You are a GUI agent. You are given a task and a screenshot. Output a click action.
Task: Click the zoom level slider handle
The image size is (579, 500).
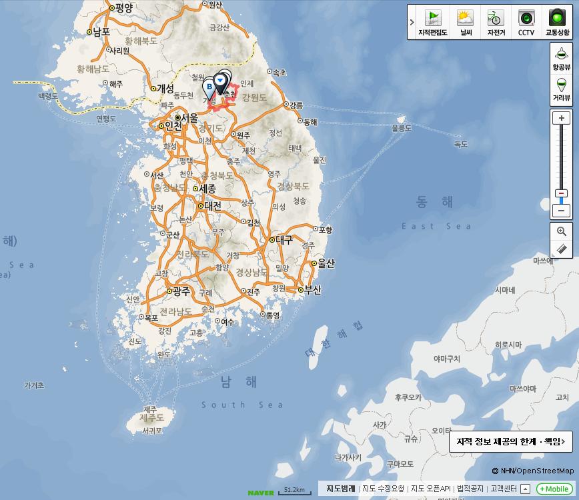pyautogui.click(x=562, y=193)
